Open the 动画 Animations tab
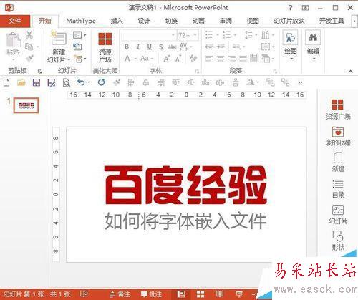Image resolution: width=358 pixels, height=300 pixels. pos(198,21)
